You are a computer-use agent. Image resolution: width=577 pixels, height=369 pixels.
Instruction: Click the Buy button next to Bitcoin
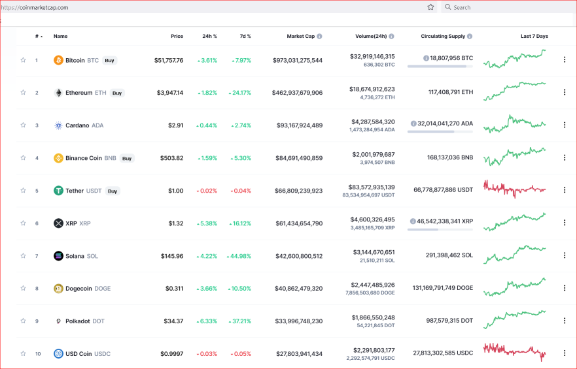[x=110, y=60]
